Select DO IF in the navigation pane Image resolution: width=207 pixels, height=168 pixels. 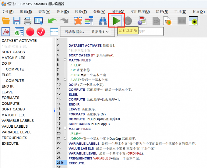coord(6,63)
